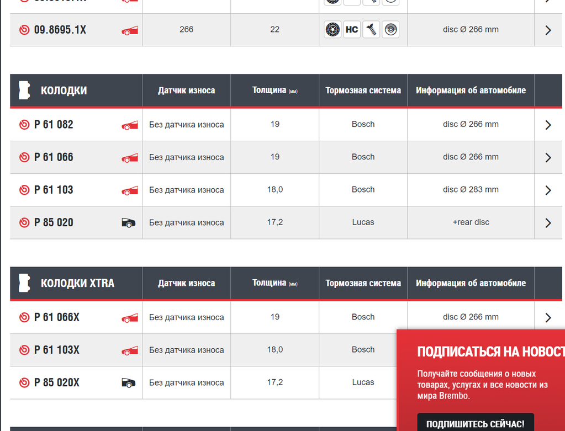Screen dimensions: 565x431
Task: Click Brembo logo icon beside P 61 103
Action: pyautogui.click(x=24, y=190)
